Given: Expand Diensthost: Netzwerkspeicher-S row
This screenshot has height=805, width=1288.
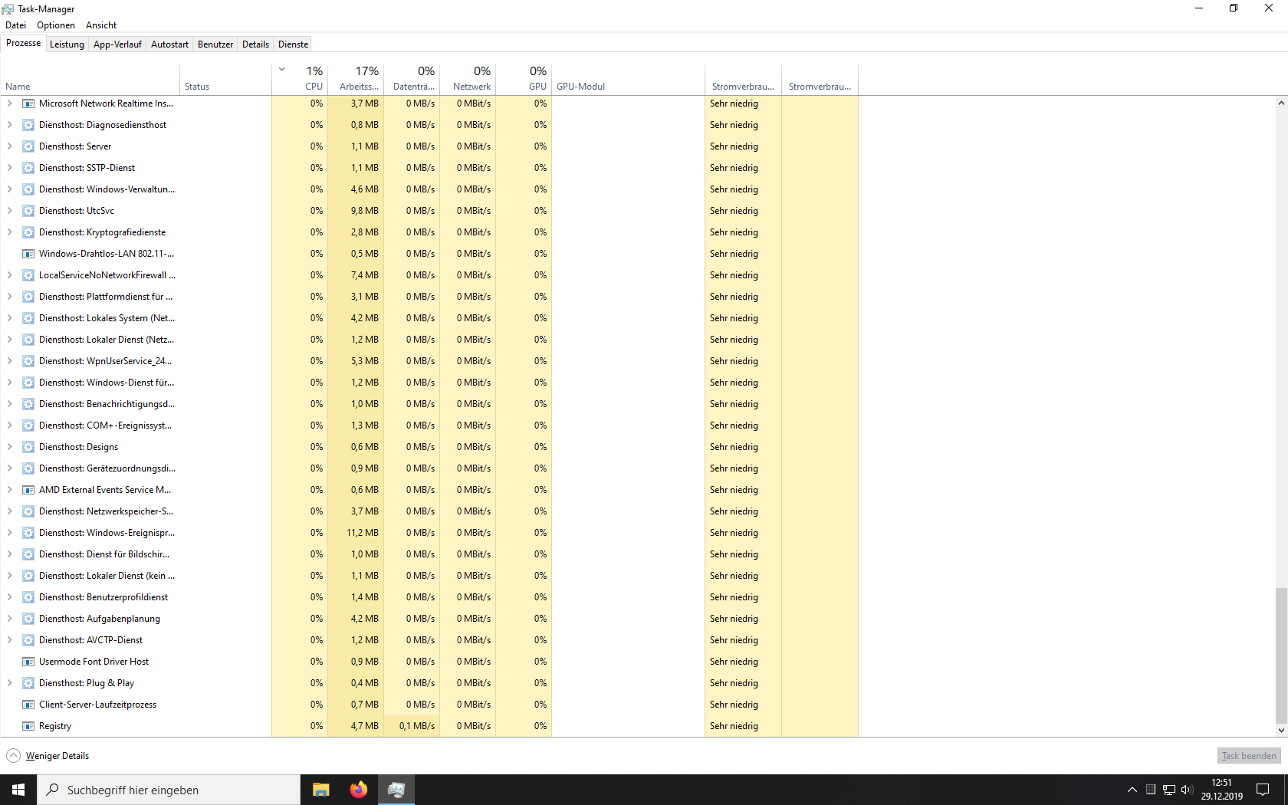Looking at the screenshot, I should click(x=10, y=511).
